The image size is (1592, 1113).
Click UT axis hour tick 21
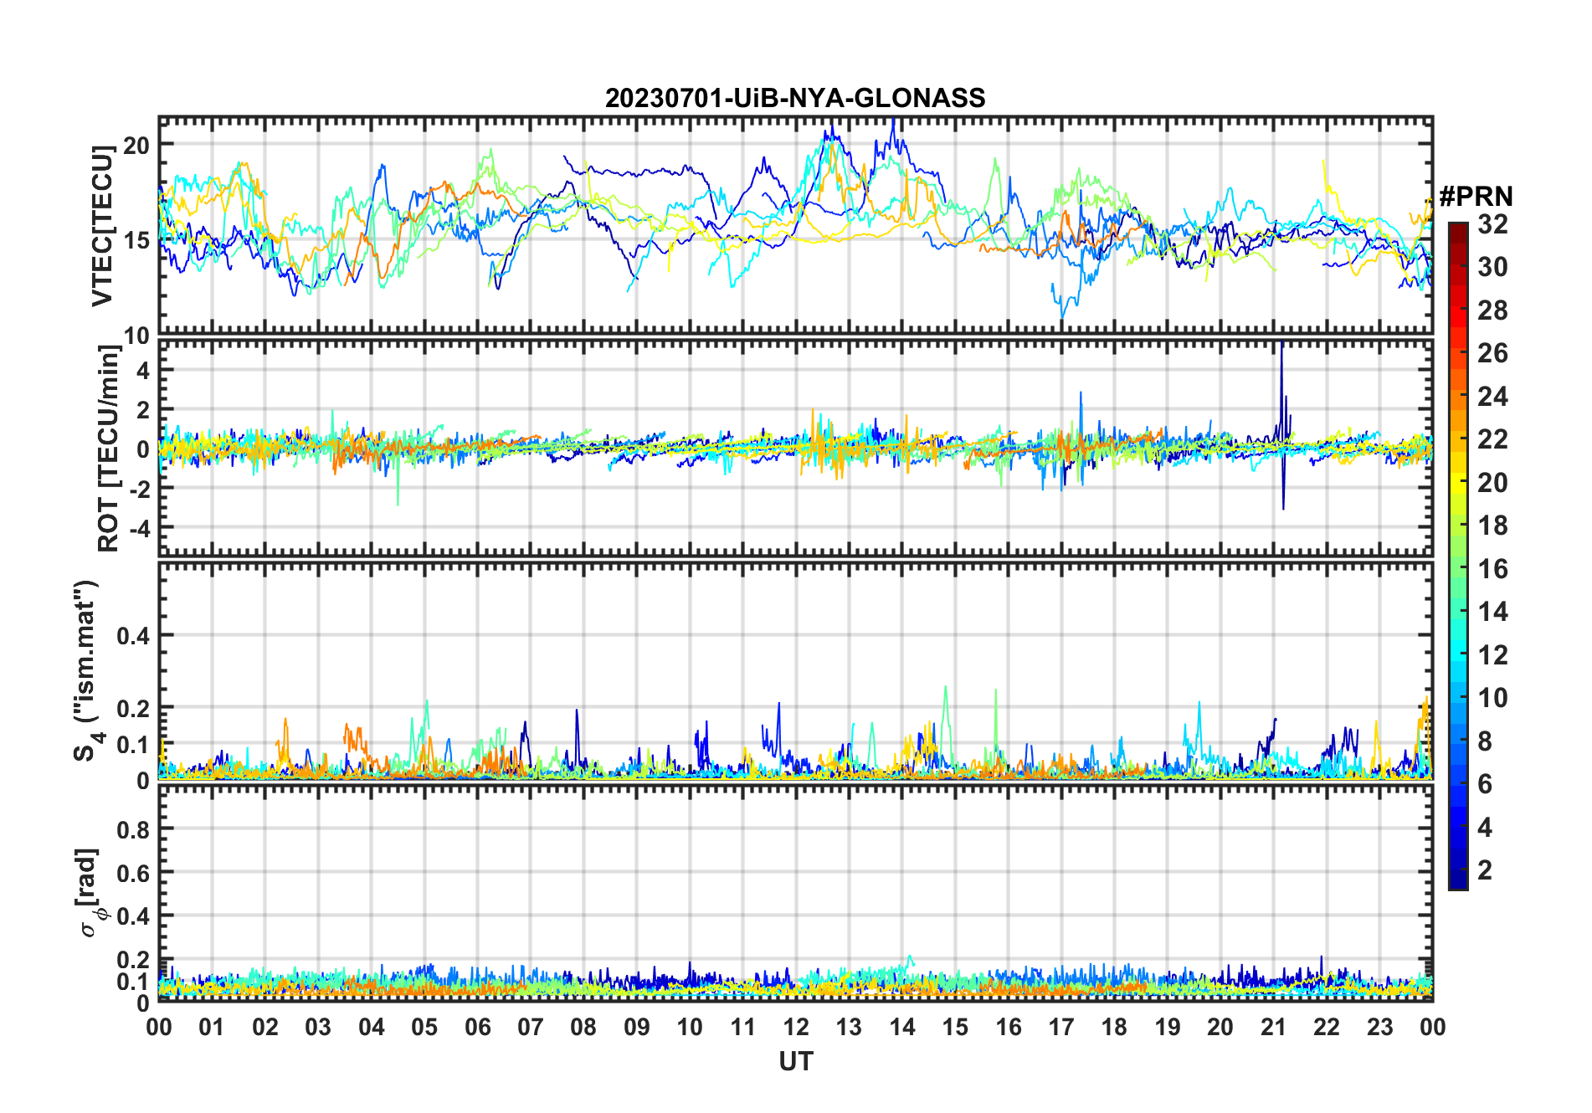[x=1274, y=1027]
